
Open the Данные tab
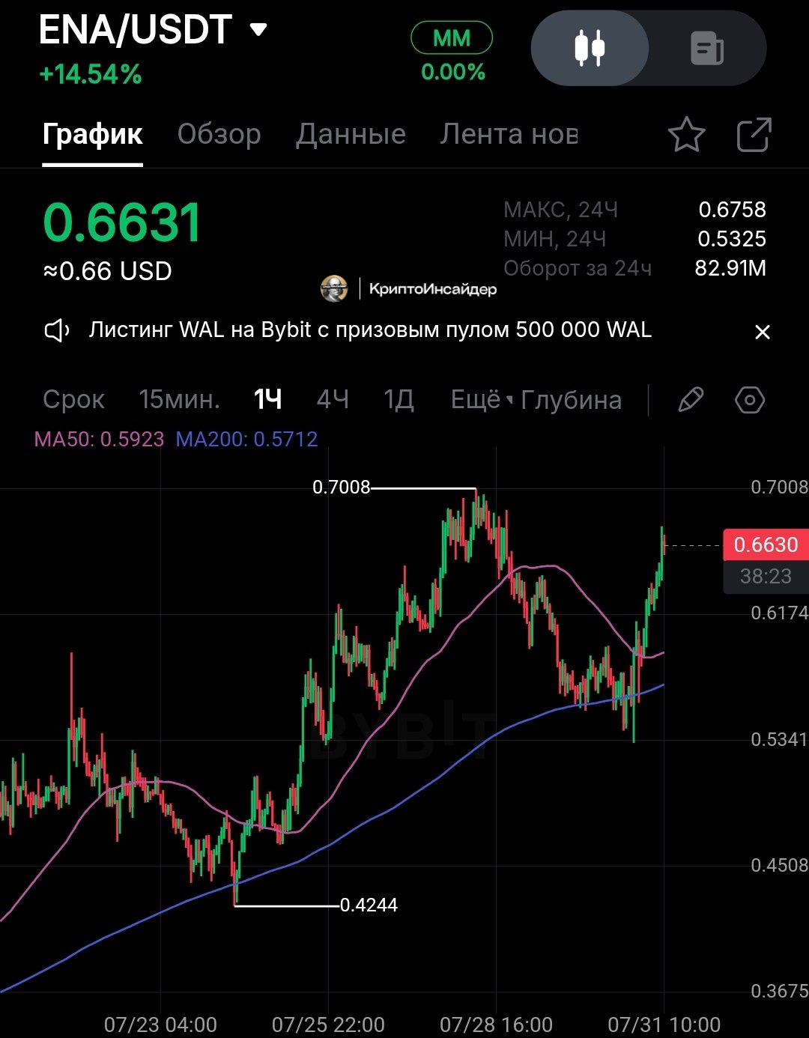pyautogui.click(x=351, y=135)
